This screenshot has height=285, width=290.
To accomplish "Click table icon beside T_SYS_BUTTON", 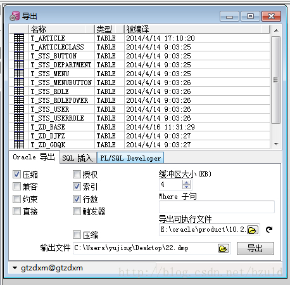I will coord(19,56).
